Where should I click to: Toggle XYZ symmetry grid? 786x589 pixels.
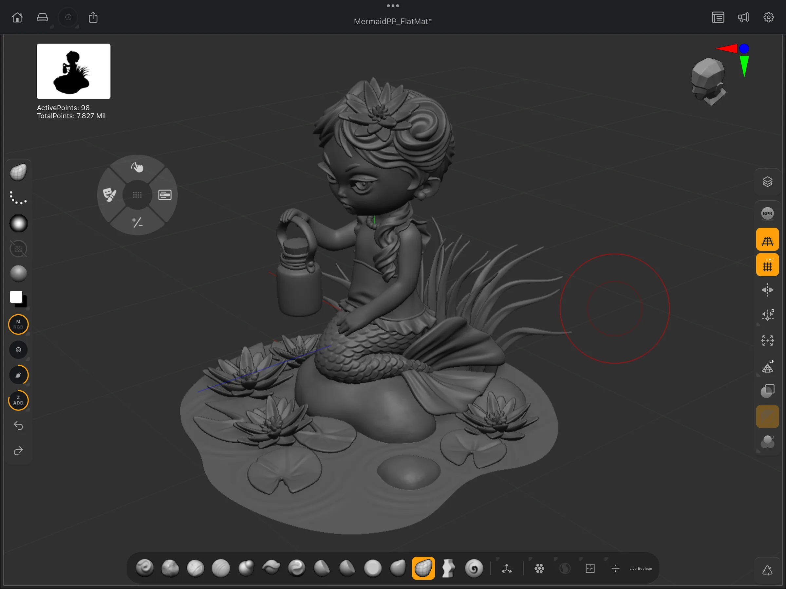coord(768,265)
